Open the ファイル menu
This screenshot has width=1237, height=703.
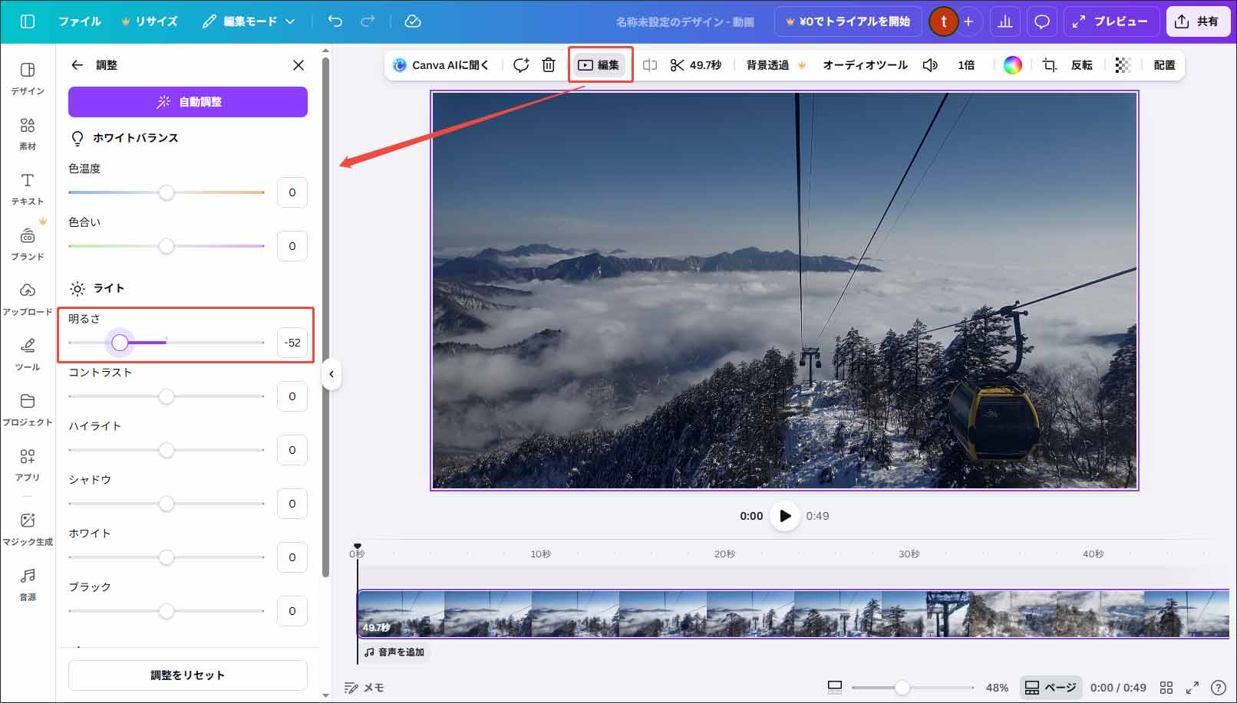point(80,21)
